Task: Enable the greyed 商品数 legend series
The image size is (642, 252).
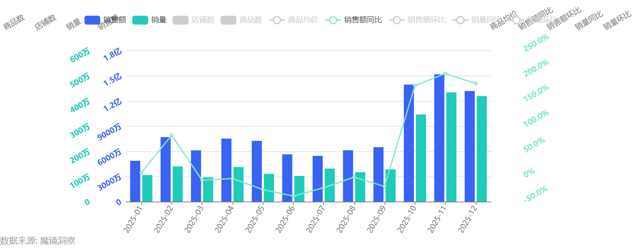Action: click(228, 20)
